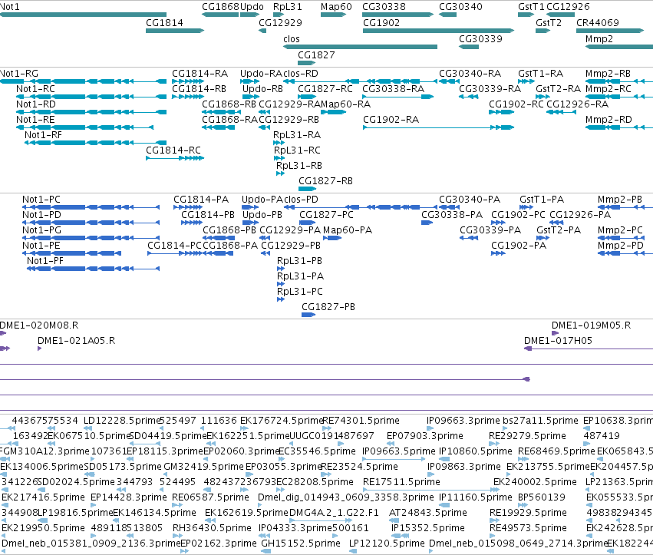Select the Updo gene label
The width and height of the screenshot is (653, 555).
tap(252, 7)
